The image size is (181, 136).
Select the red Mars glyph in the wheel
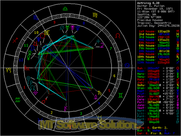pyautogui.click(x=44, y=101)
